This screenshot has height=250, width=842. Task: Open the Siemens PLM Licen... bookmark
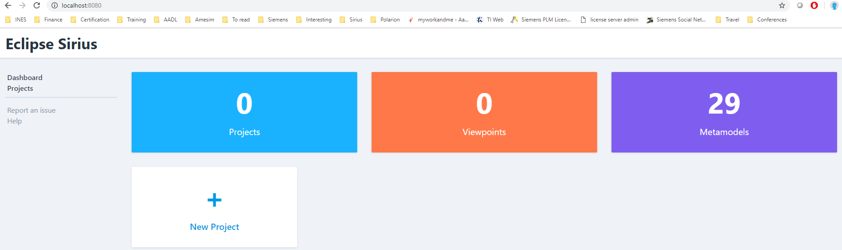541,20
